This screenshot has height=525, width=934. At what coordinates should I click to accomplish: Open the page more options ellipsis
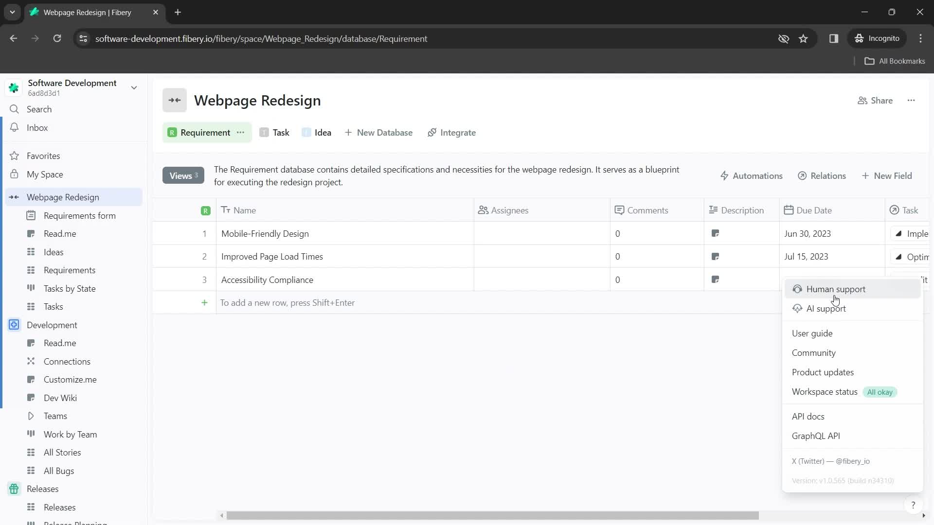(x=911, y=101)
